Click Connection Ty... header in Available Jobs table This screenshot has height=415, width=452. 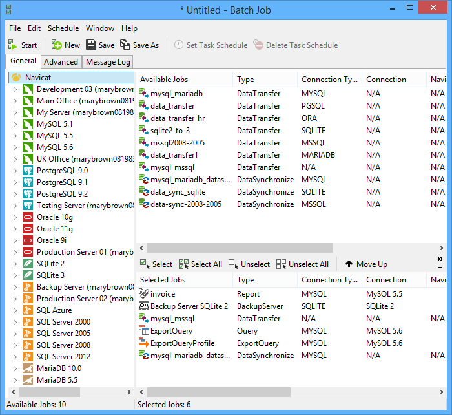tap(329, 80)
